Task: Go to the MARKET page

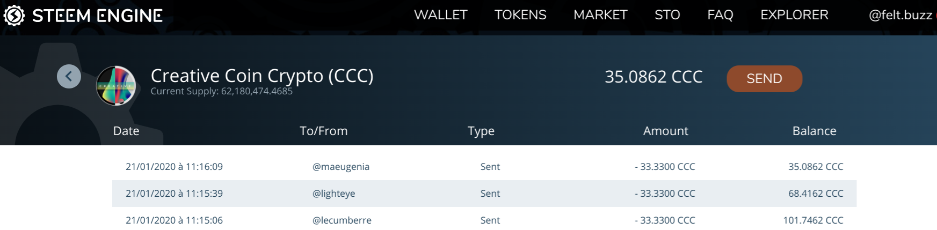Action: click(600, 15)
